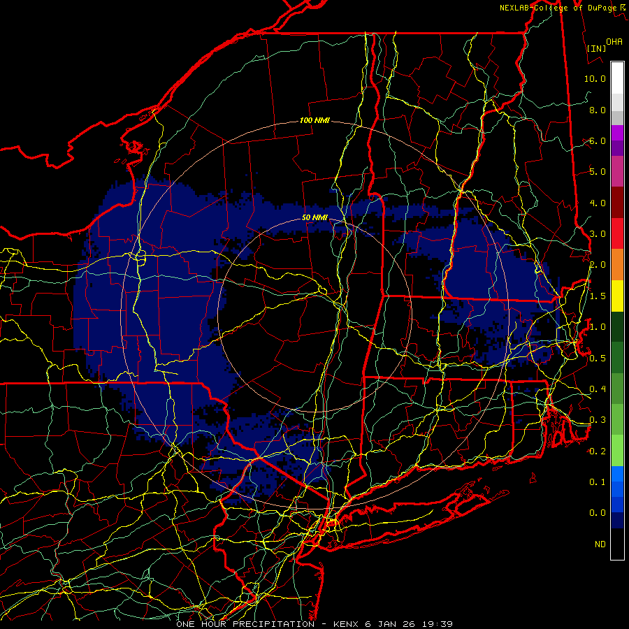This screenshot has width=629, height=629.
Task: Click the 10.0 legend value
Action: coord(595,78)
